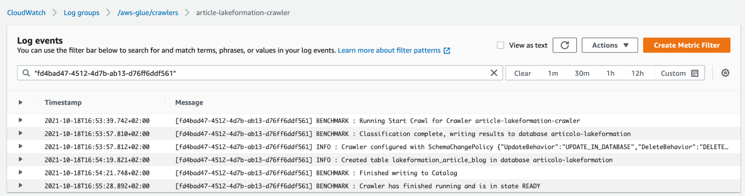Expand all rows using the header arrow

(20, 102)
